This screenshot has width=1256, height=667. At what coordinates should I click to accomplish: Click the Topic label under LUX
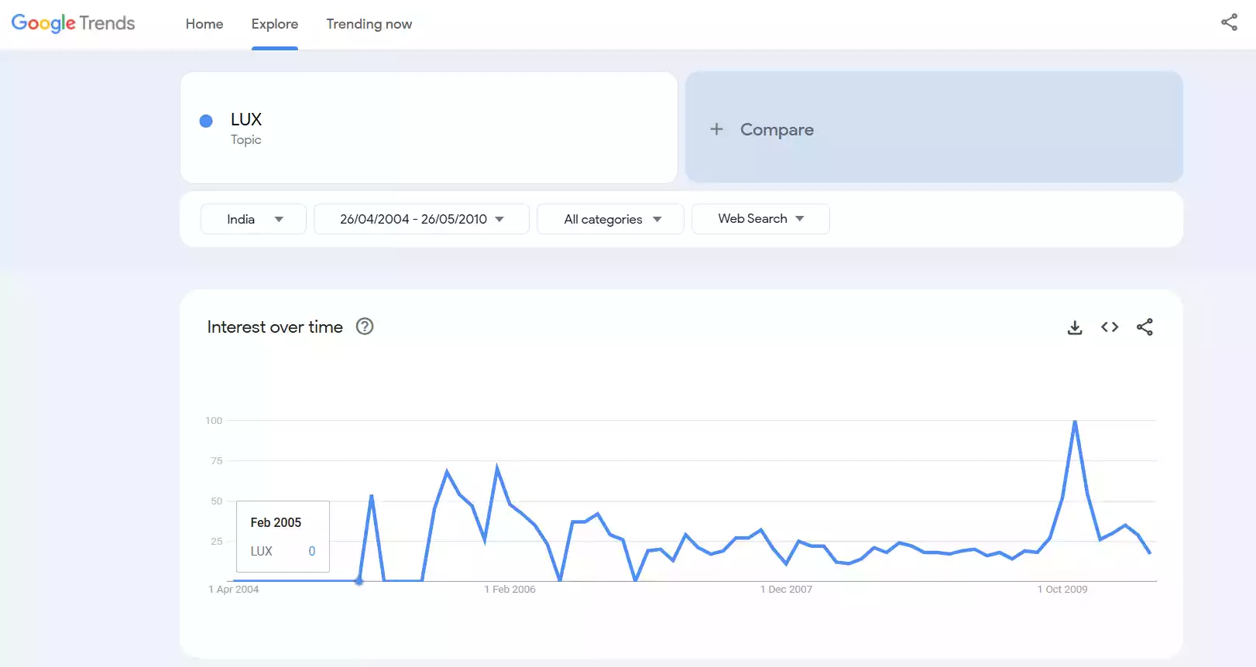245,140
